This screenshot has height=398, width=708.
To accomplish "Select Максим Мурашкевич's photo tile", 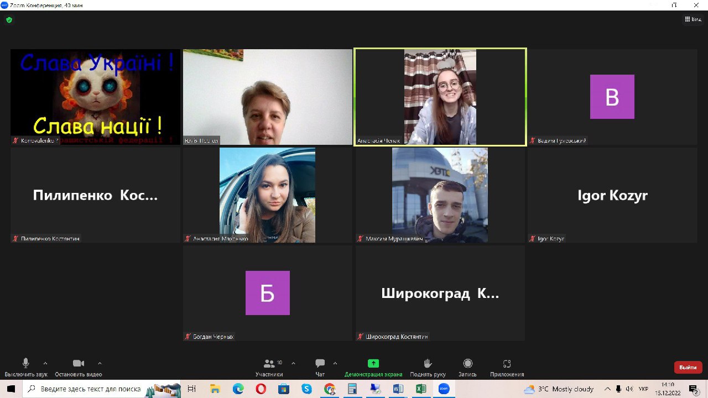I will 440,195.
